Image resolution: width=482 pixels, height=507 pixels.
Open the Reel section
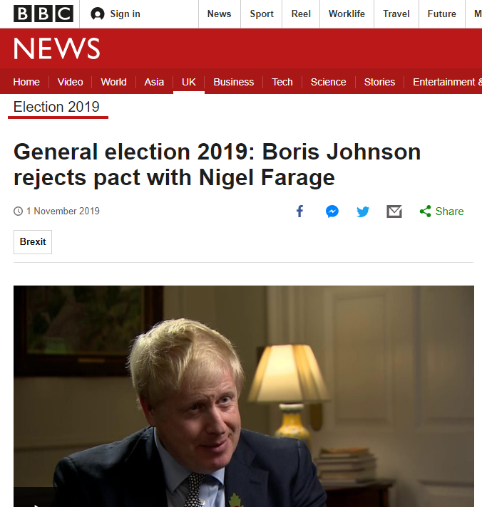(301, 14)
